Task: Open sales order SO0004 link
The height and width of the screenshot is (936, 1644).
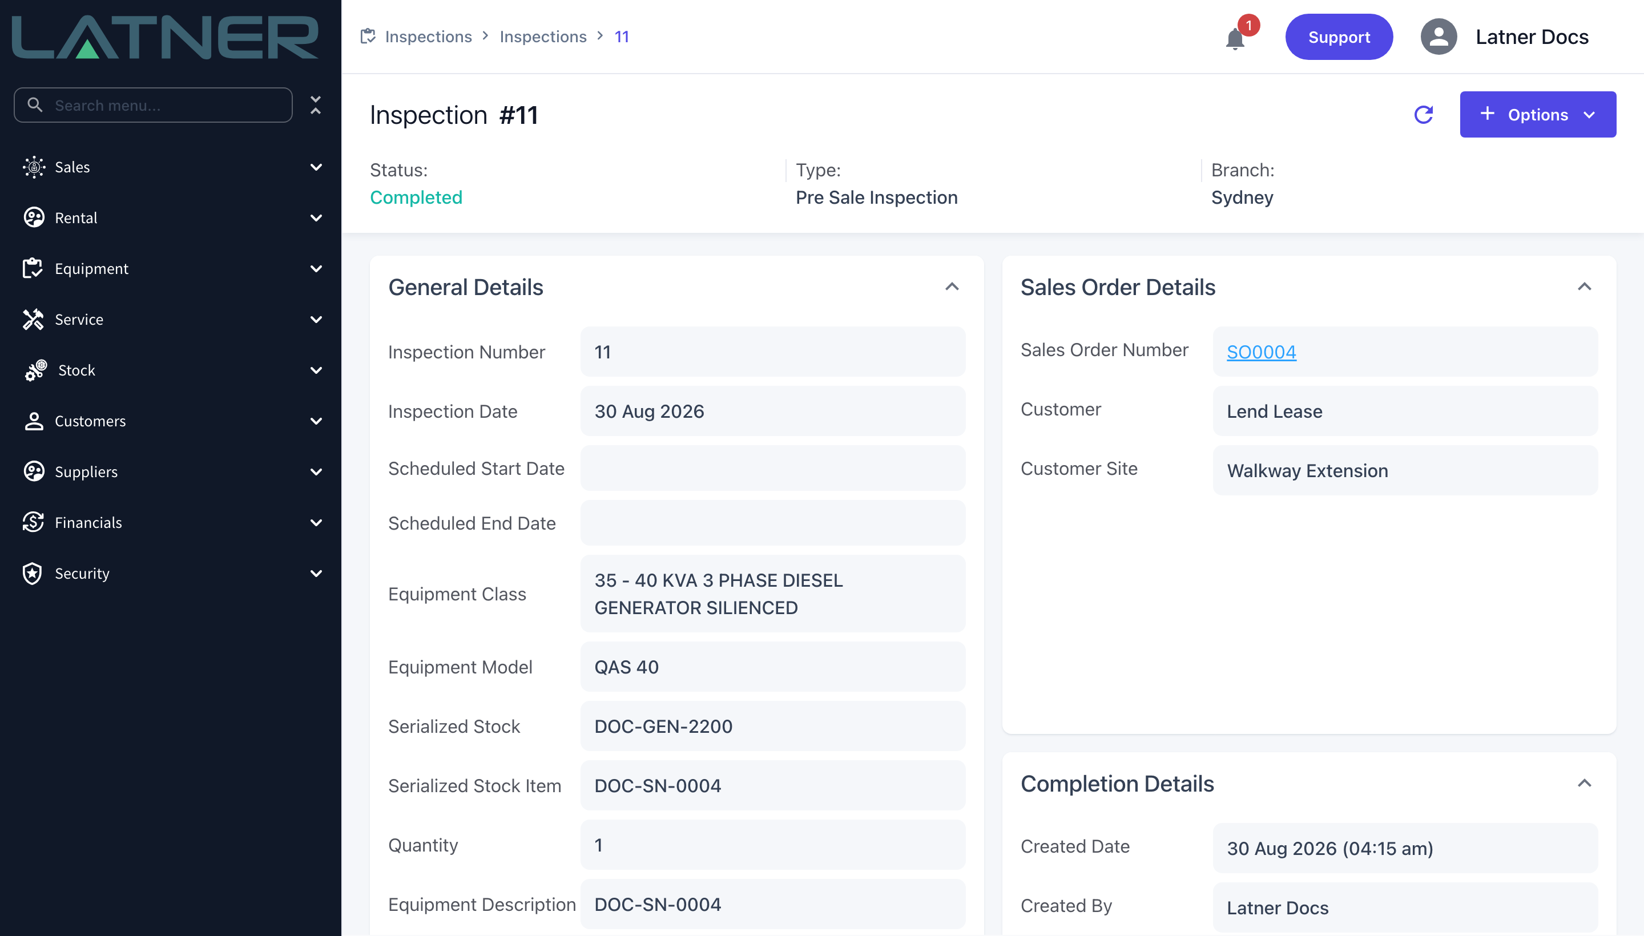Action: (x=1261, y=352)
